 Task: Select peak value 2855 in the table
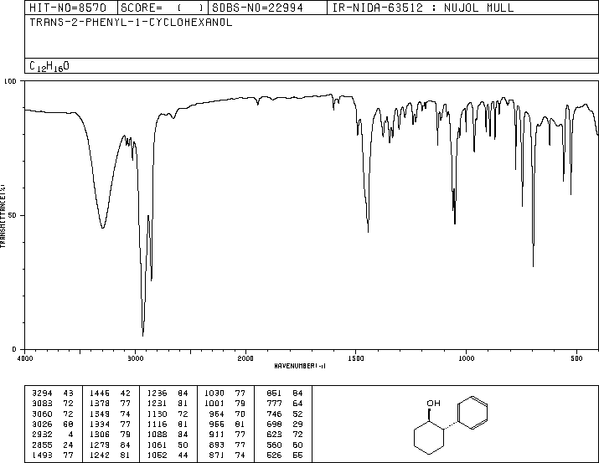pyautogui.click(x=42, y=445)
